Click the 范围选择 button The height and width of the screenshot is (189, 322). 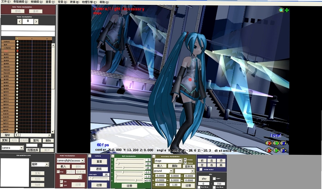[x=33, y=150]
